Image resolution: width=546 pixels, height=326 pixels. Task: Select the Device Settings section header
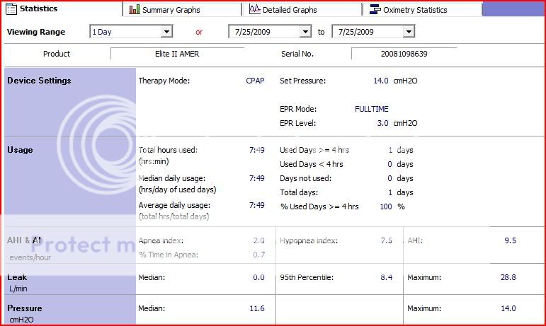pyautogui.click(x=39, y=81)
